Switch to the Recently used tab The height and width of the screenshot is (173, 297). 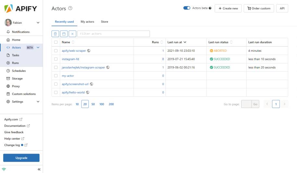[x=64, y=22]
